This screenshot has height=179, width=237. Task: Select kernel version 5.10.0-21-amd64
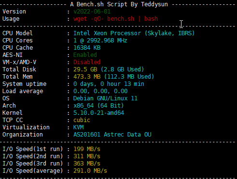point(98,113)
